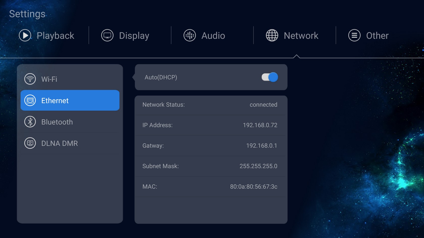Click the Subnet Mask: label
Viewport: 424px width, 238px height.
point(161,166)
